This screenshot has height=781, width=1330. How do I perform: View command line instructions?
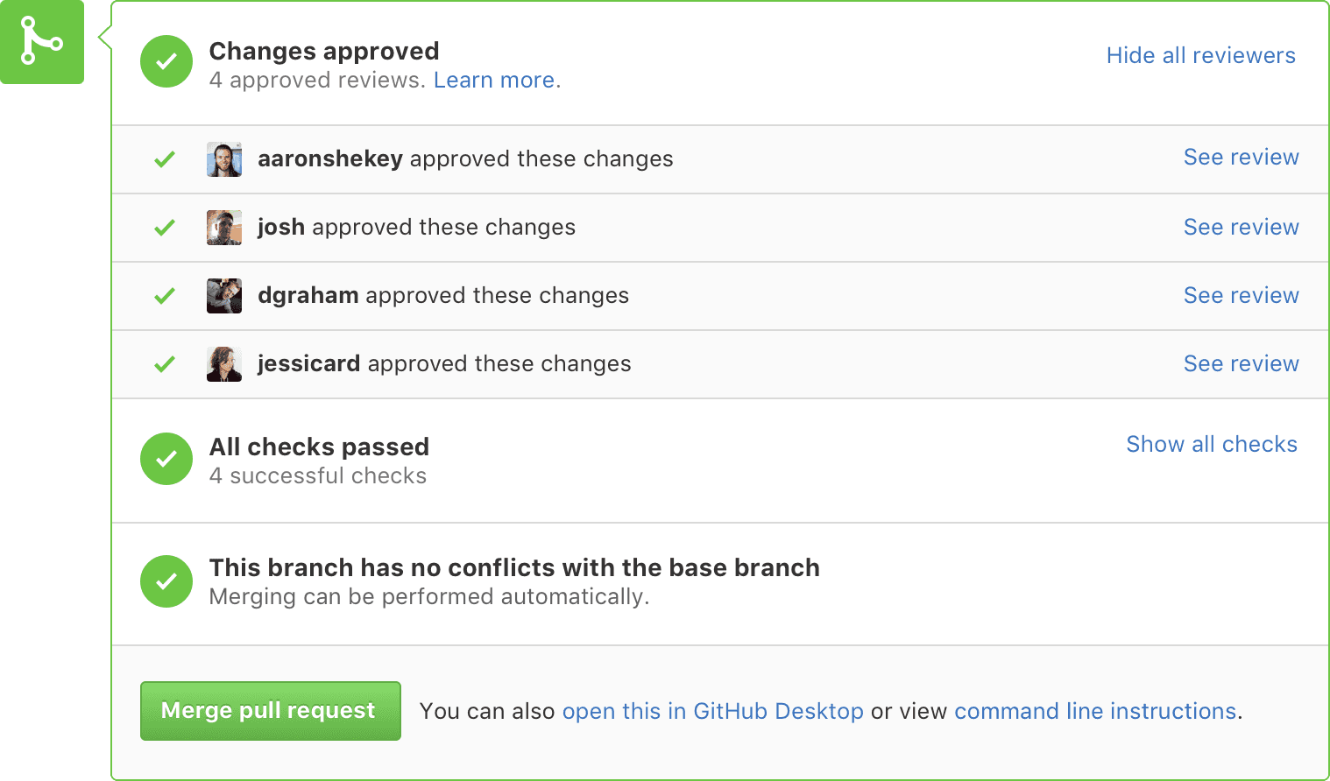pos(1095,711)
